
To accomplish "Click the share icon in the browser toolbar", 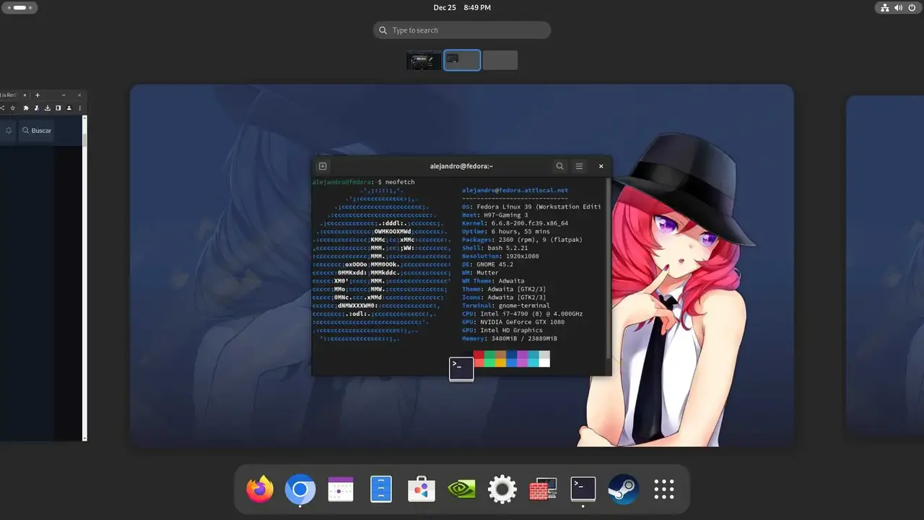I will click(2, 108).
